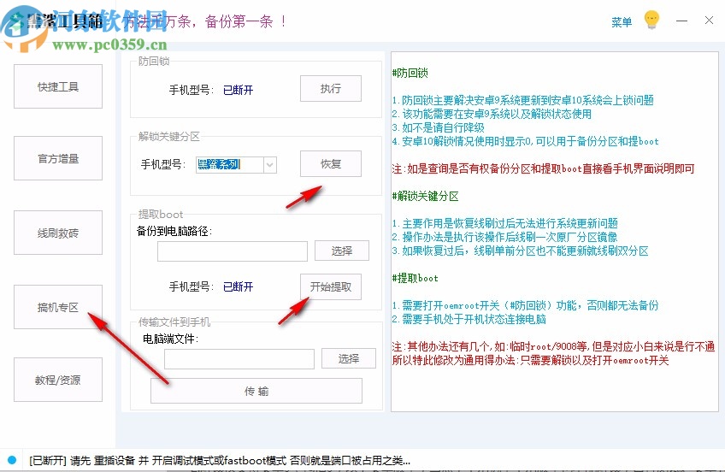Viewport: 725px width, 472px height.
Task: Go to the 线刷救砖 section
Action: [58, 233]
